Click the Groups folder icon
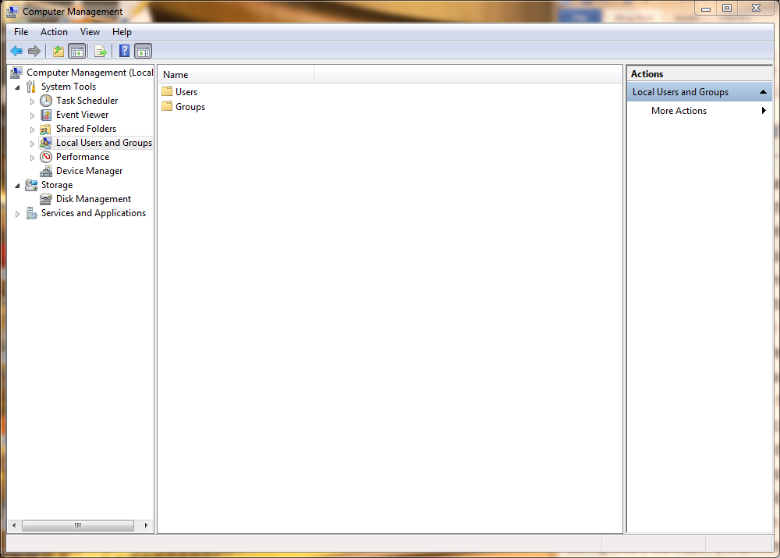This screenshot has width=780, height=558. click(167, 106)
